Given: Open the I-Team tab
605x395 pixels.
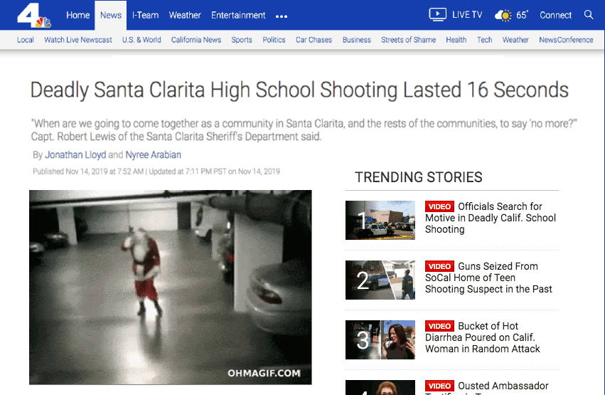Looking at the screenshot, I should pyautogui.click(x=145, y=15).
